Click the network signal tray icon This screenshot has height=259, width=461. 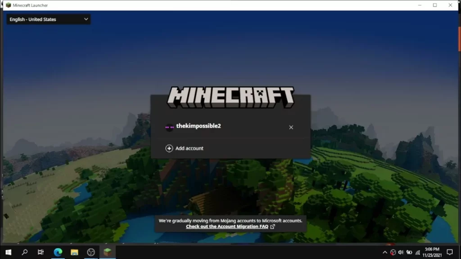[x=417, y=252]
